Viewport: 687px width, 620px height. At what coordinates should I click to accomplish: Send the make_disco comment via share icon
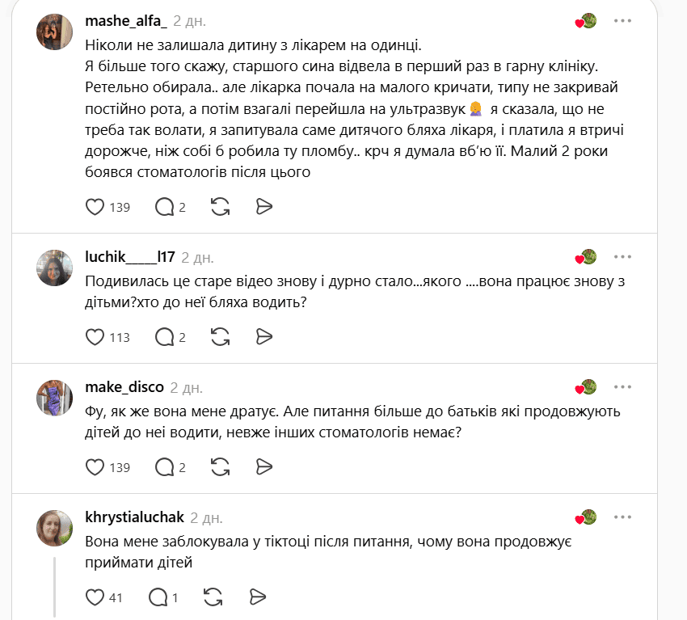(263, 466)
